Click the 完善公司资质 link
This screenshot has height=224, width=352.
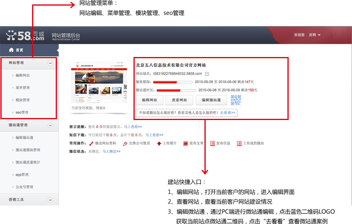(x=139, y=143)
